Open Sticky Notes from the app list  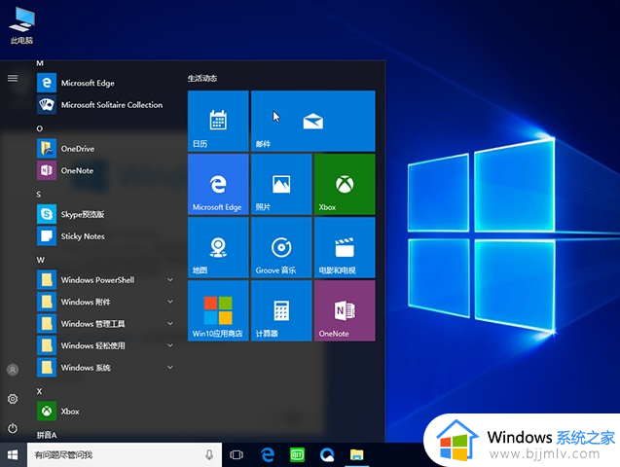(105, 236)
